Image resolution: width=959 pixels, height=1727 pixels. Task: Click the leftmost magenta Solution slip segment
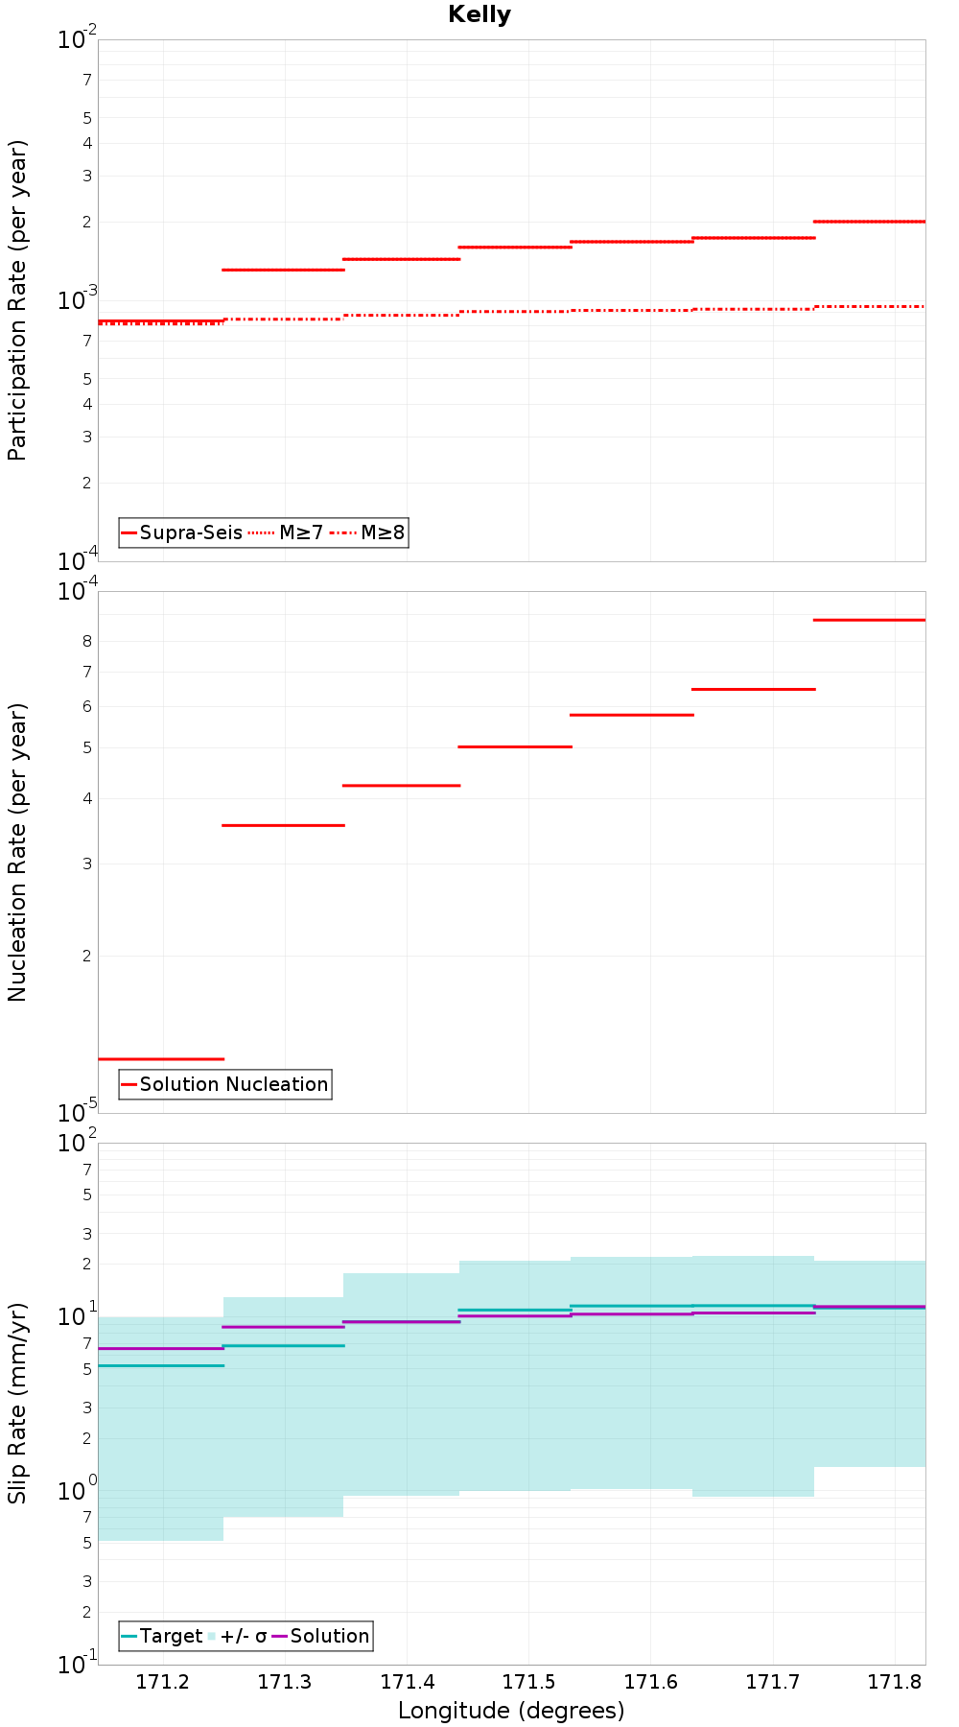click(x=161, y=1348)
